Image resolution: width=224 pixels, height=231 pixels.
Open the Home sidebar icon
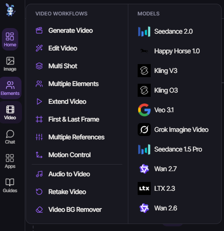pos(10,36)
